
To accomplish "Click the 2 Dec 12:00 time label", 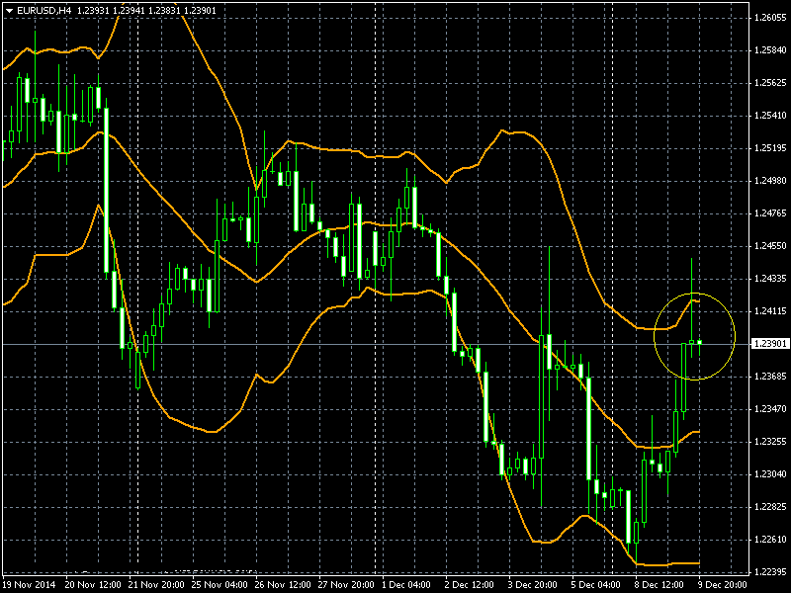I will pos(469,585).
